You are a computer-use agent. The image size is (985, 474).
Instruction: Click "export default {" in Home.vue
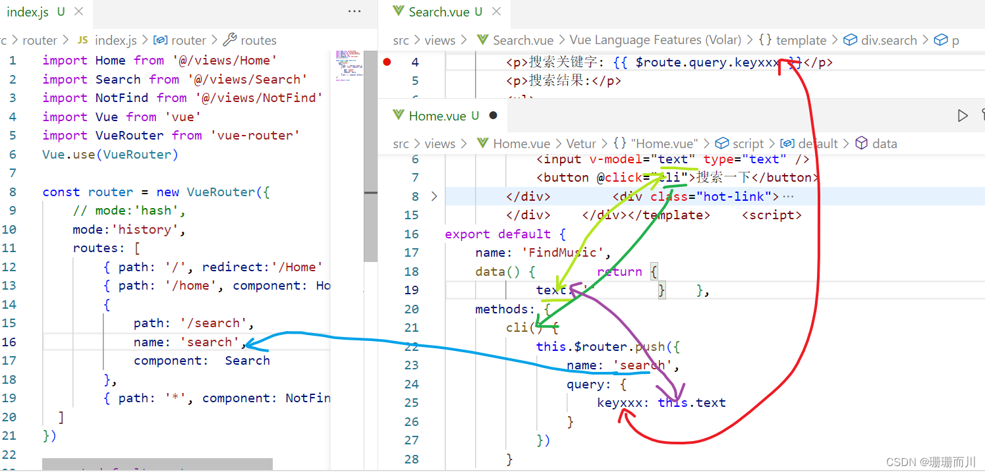[505, 234]
